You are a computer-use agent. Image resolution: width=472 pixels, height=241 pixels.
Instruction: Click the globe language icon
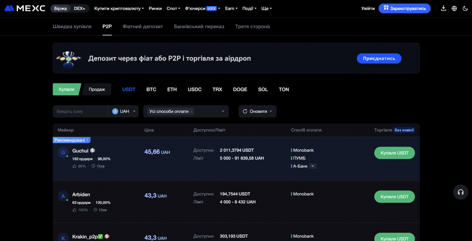pos(454,8)
